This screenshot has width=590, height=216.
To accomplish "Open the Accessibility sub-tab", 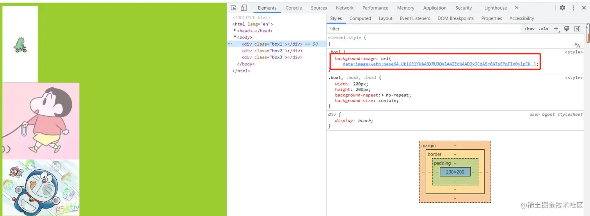I will pyautogui.click(x=522, y=18).
